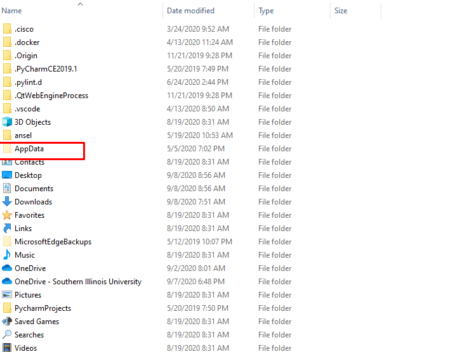Select the .Origin folder name

(26, 56)
